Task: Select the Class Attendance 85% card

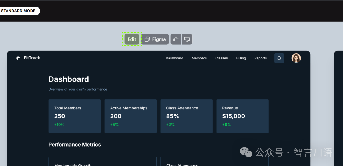Action: pyautogui.click(x=187, y=116)
